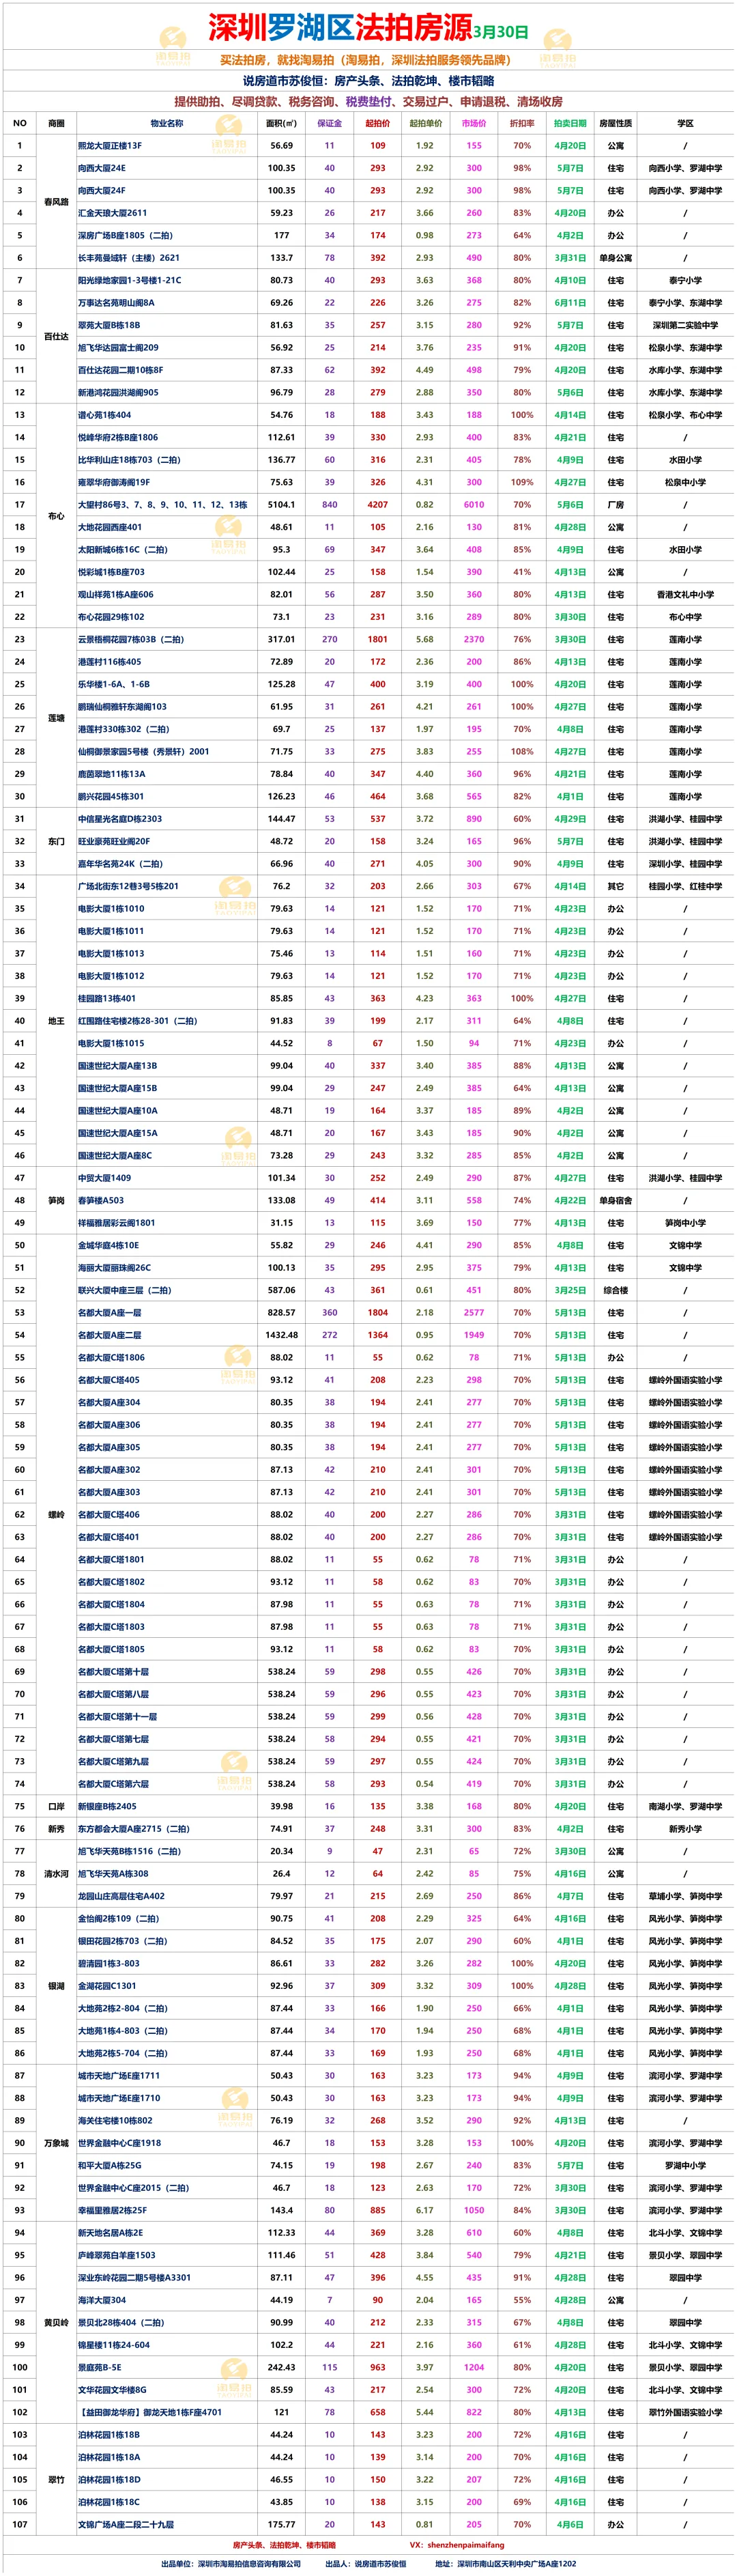The width and height of the screenshot is (737, 2576).
Task: Click the 商圈 column header
Action: coord(56,123)
